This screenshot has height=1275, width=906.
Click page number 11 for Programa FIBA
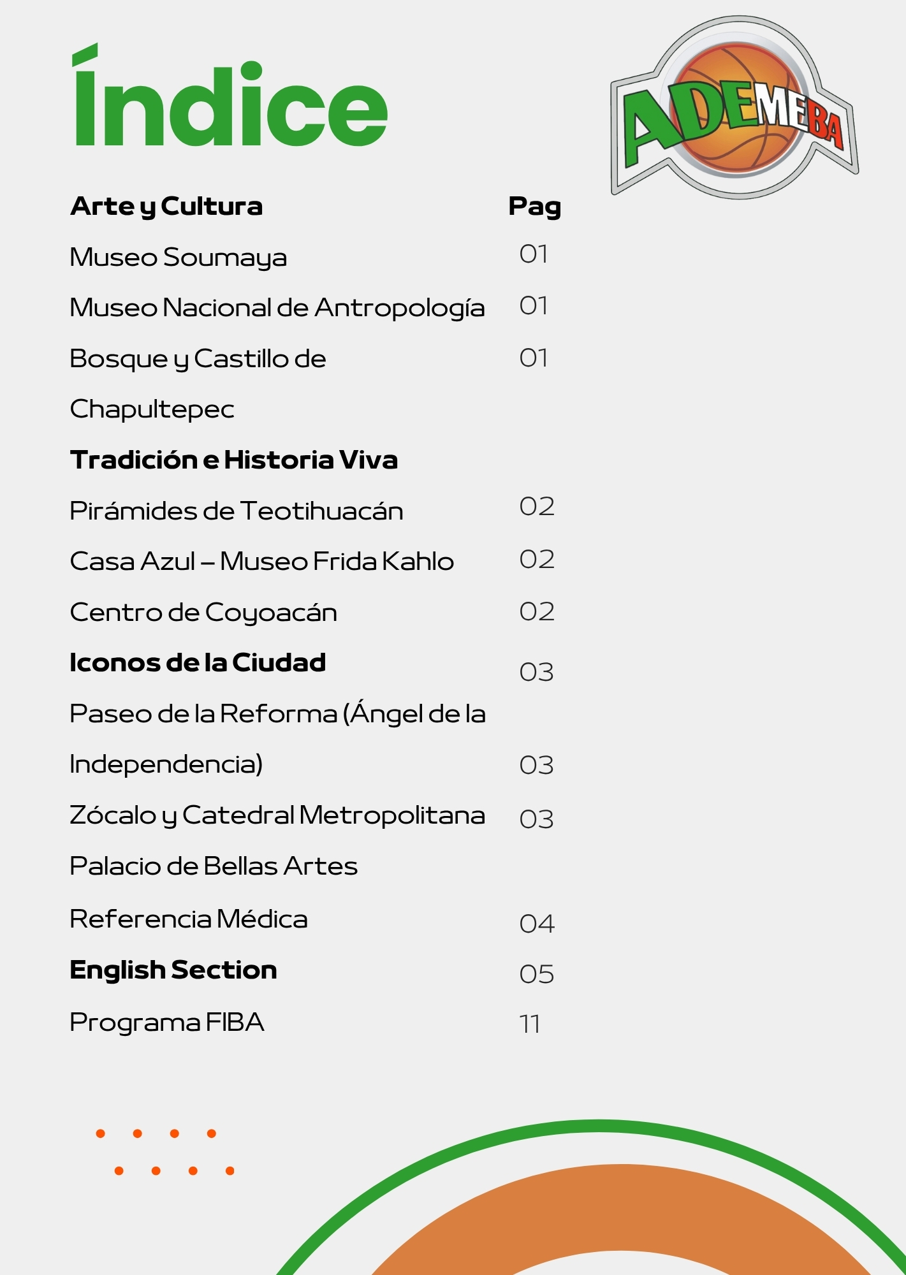530,1024
